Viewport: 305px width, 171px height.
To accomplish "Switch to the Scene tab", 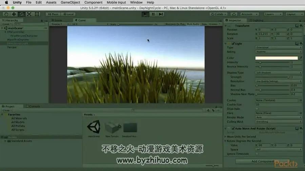I will [57, 20].
